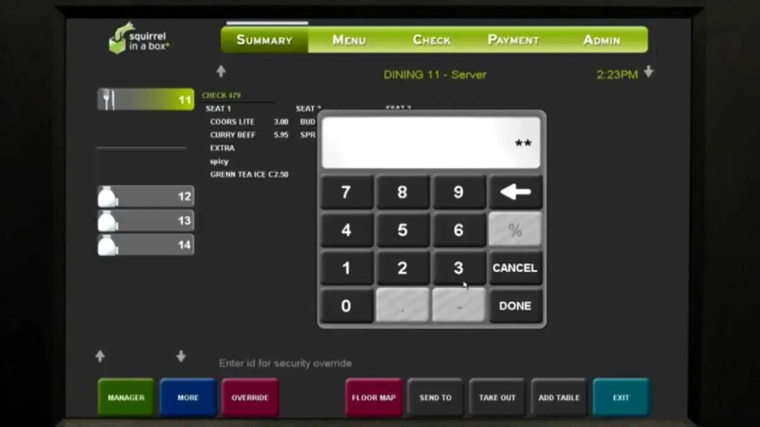Select the Check 479 header
Image resolution: width=760 pixels, height=427 pixels.
click(221, 96)
